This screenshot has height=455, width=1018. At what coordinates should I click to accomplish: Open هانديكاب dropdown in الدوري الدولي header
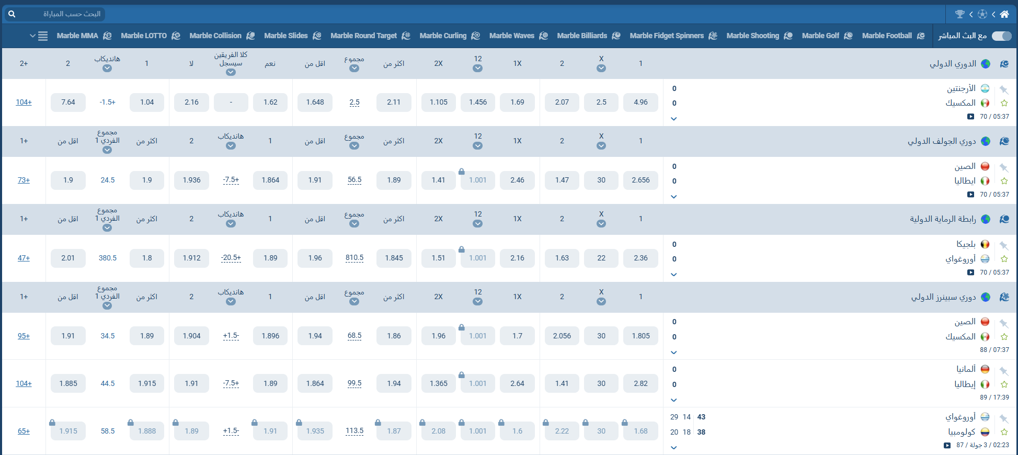click(107, 69)
